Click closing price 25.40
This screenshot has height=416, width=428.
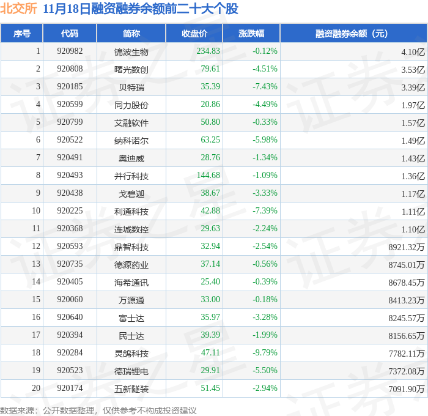[x=210, y=282]
